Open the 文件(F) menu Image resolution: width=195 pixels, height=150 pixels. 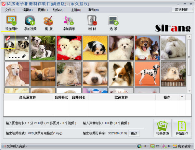pyautogui.click(x=10, y=10)
